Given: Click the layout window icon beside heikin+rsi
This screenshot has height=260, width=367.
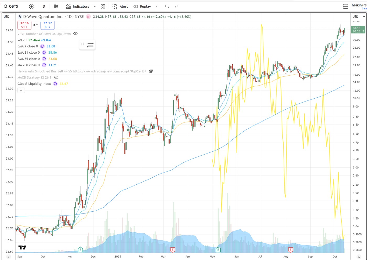Looking at the screenshot, I should [x=346, y=7].
